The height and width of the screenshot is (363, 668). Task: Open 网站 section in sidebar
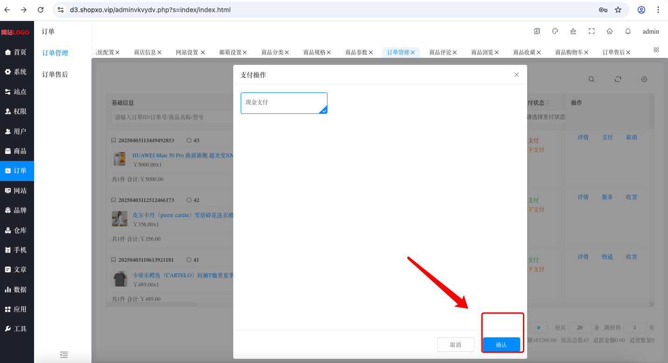(17, 191)
